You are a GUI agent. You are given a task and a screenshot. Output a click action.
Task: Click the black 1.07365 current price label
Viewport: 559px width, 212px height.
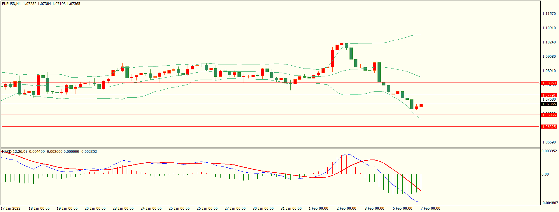click(x=549, y=104)
